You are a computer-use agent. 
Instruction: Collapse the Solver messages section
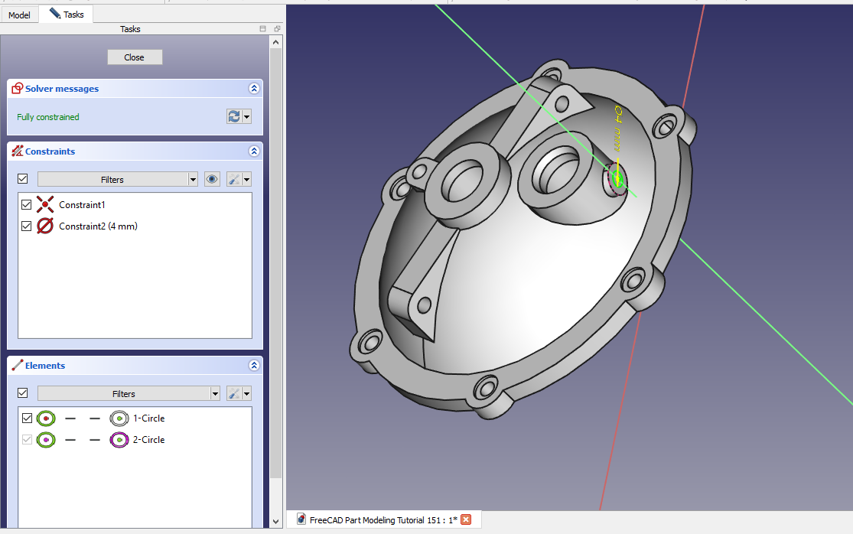tap(254, 89)
